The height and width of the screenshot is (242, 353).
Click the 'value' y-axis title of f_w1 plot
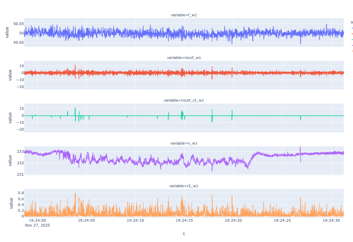point(7,33)
